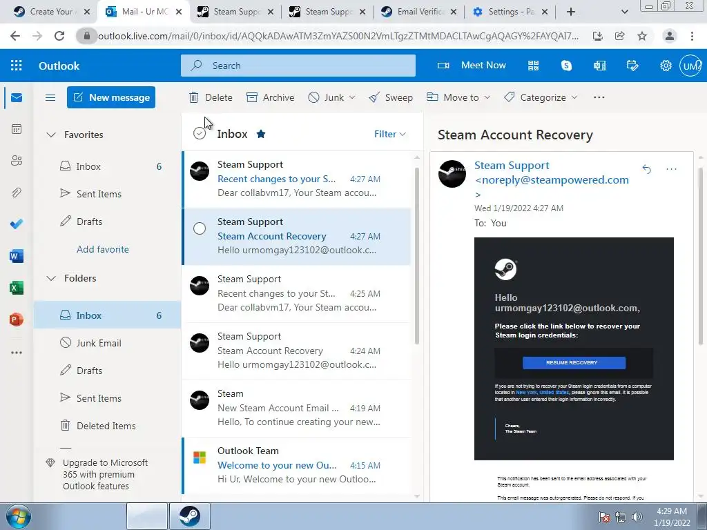Viewport: 707px width, 530px height.
Task: Open Steam from the Windows taskbar
Action: [190, 516]
